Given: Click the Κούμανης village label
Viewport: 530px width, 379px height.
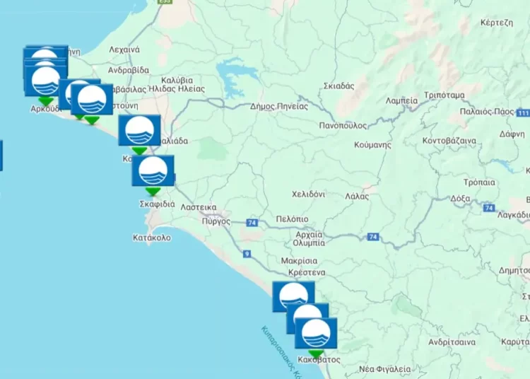Looking at the screenshot, I should tap(372, 145).
